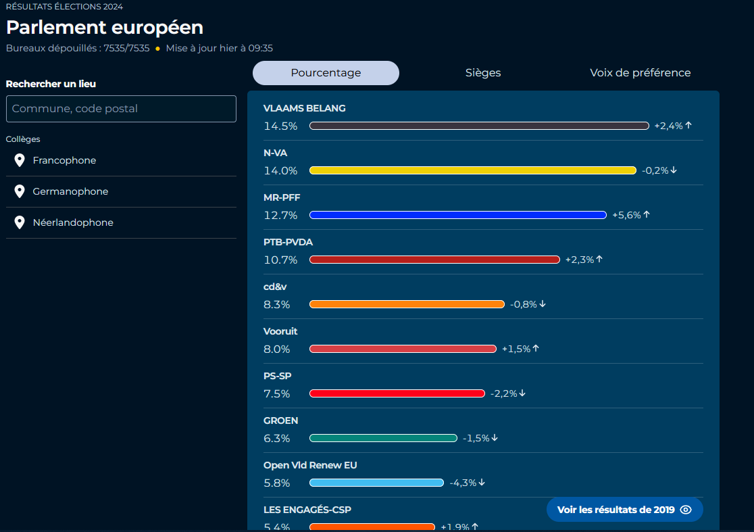
Task: Click the cd&v party name
Action: pyautogui.click(x=275, y=287)
